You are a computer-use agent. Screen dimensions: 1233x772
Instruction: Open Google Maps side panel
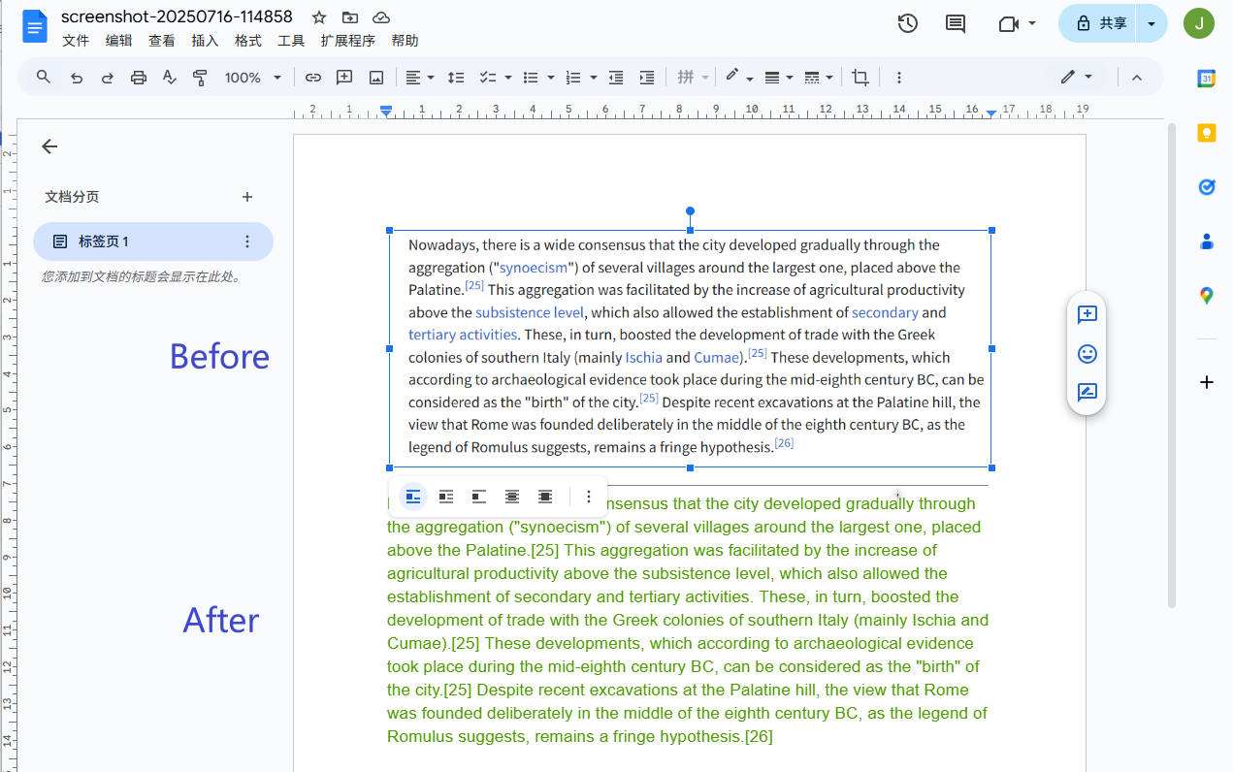tap(1207, 296)
